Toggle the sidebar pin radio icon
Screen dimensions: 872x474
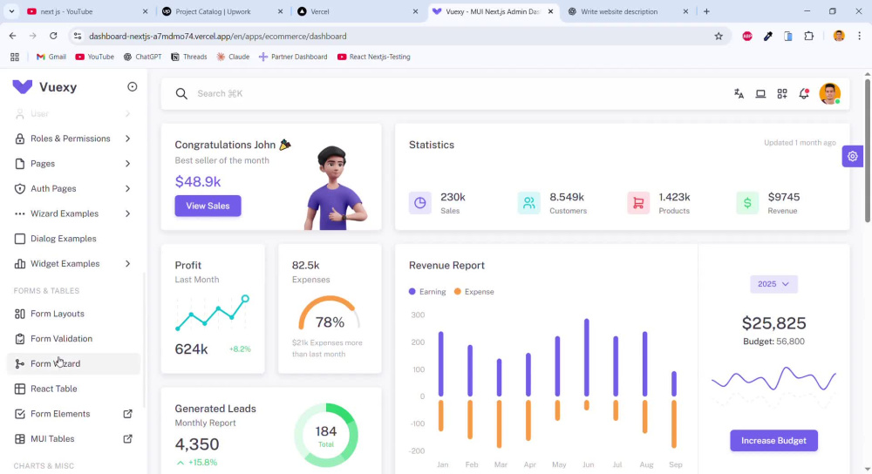(132, 86)
